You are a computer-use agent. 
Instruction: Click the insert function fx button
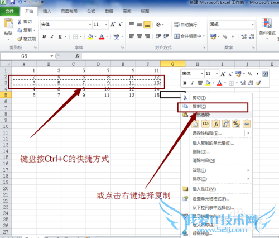pyautogui.click(x=78, y=56)
